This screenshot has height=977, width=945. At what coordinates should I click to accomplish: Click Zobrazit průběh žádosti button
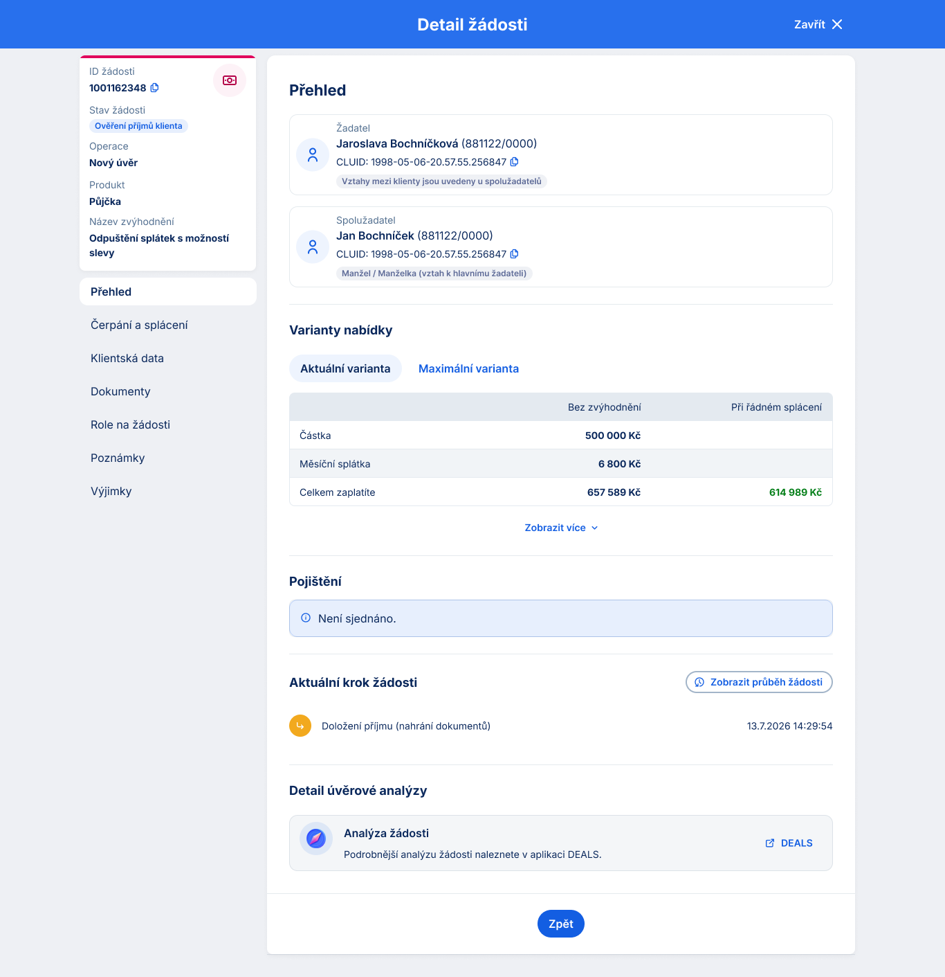click(759, 682)
